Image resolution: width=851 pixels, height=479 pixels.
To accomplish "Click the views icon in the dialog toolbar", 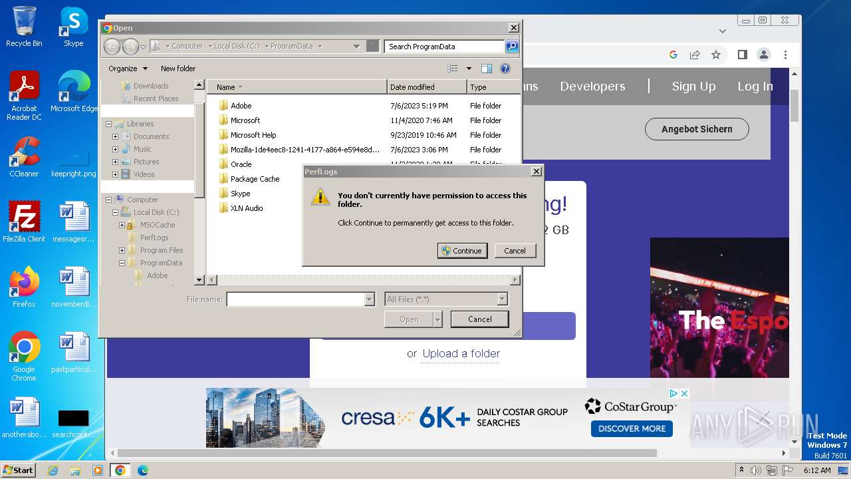I will (x=453, y=69).
